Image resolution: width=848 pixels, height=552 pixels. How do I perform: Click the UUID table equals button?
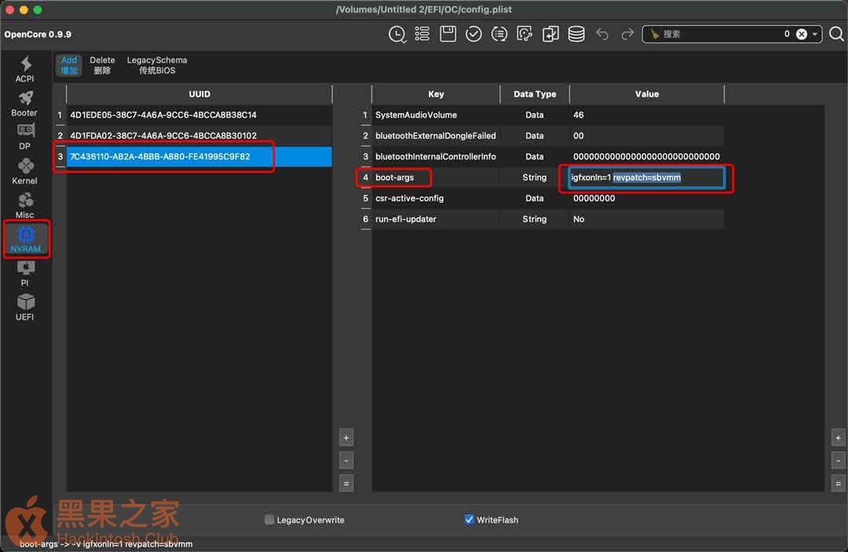(346, 484)
